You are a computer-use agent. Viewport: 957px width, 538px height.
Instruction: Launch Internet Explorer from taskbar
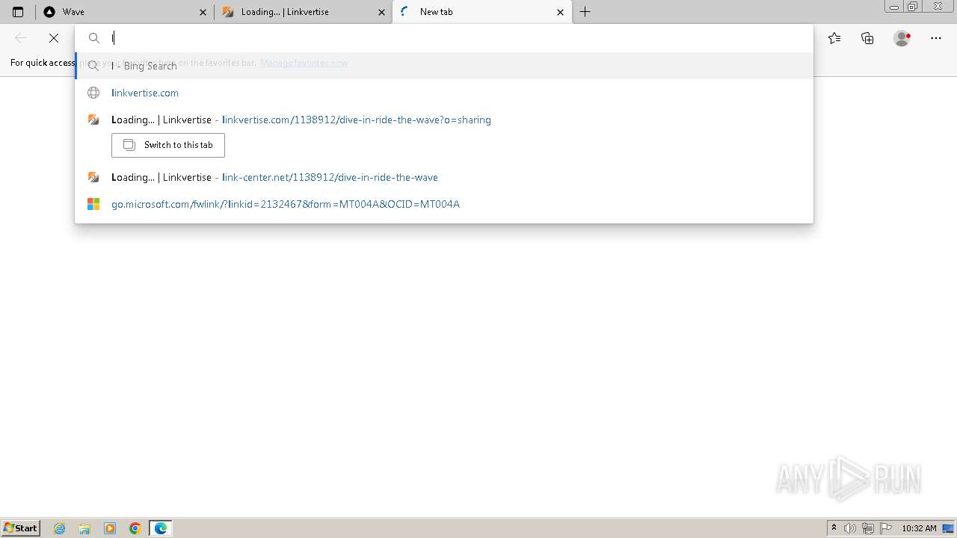tap(60, 528)
